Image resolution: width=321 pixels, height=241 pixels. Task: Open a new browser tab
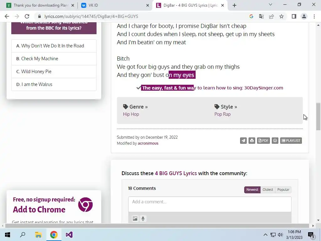234,5
